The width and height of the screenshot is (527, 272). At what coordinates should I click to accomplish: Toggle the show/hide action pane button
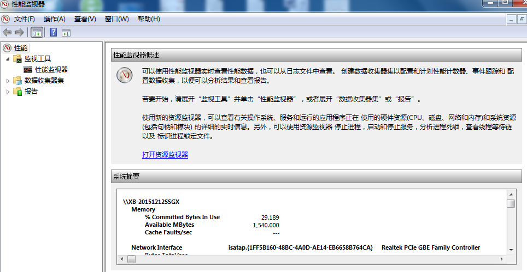click(66, 33)
